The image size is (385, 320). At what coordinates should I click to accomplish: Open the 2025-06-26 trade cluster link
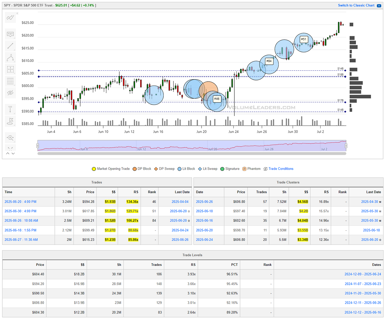(204, 202)
